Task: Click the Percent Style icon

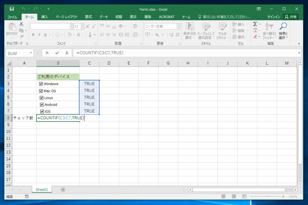Action: pyautogui.click(x=157, y=35)
